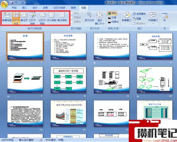Select 纯黑白 black and white mode
This screenshot has width=177, height=142.
coord(113,22)
